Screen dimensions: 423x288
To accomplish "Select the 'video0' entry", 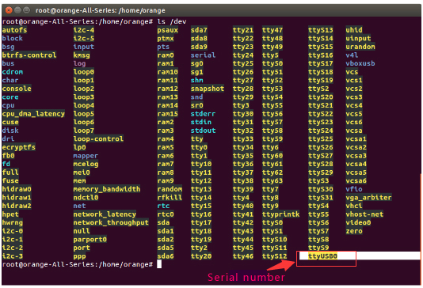I will 358,222.
